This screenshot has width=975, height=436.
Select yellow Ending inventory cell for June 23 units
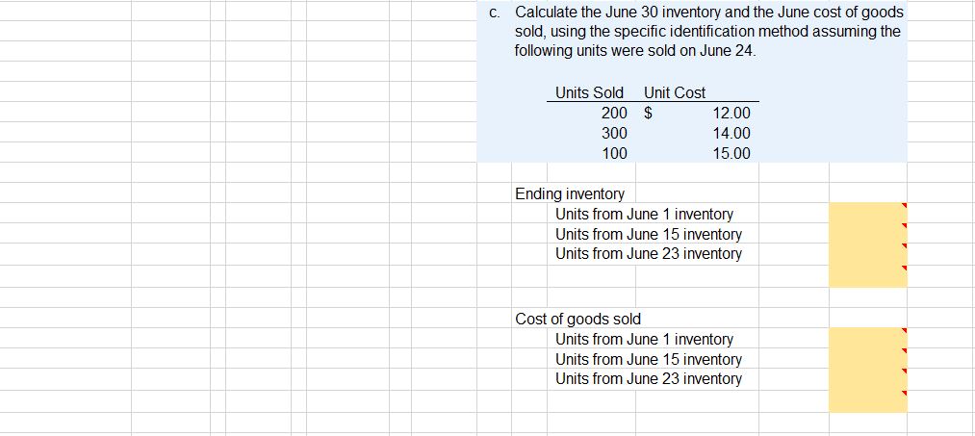tap(867, 254)
